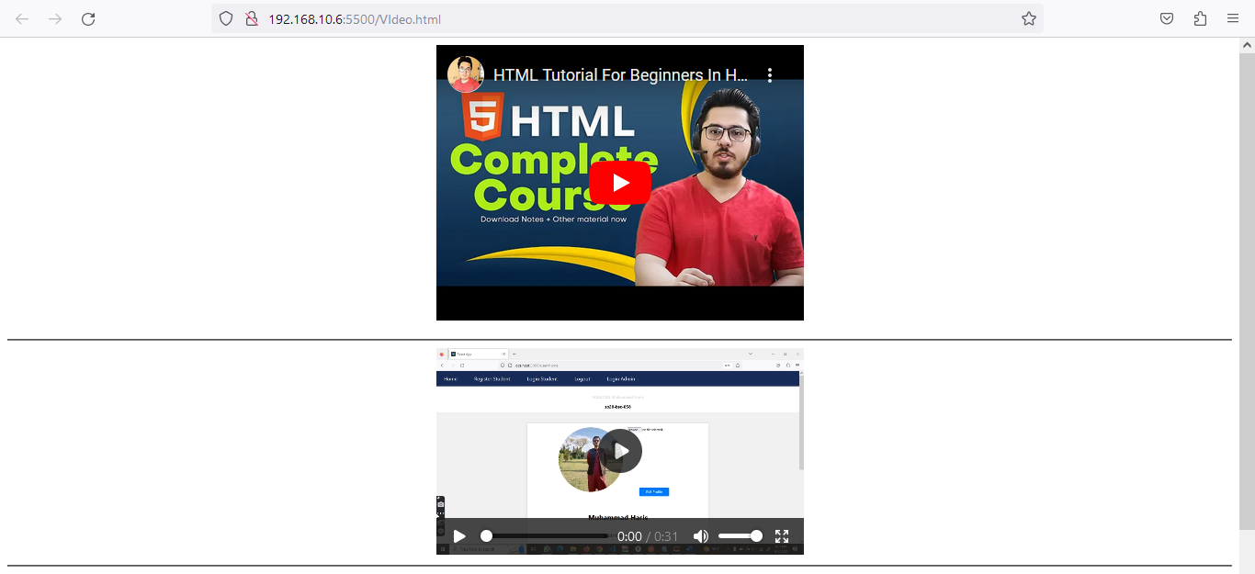The width and height of the screenshot is (1255, 574).
Task: Open the Firefox application menu
Action: pos(1233,18)
